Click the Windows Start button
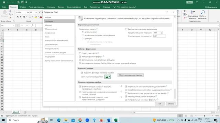 point(3,120)
